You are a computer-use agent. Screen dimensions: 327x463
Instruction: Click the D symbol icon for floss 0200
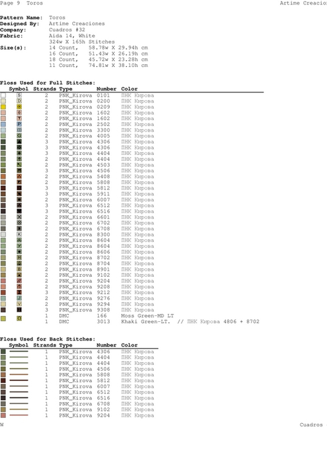(19, 101)
